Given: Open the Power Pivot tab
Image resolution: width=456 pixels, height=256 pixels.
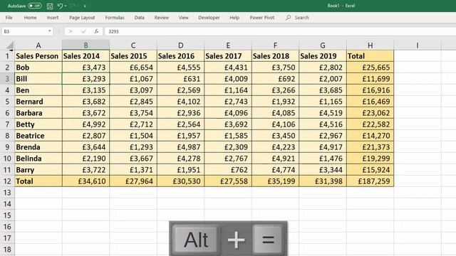Looking at the screenshot, I should [262, 17].
